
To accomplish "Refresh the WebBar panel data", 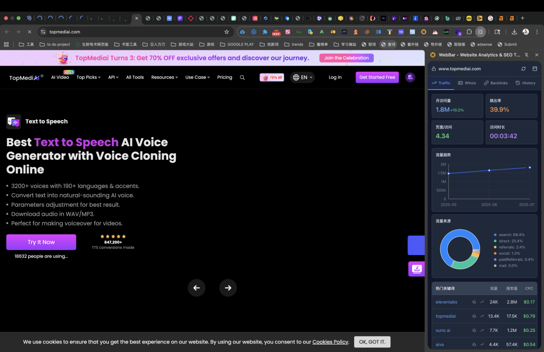I will [523, 69].
